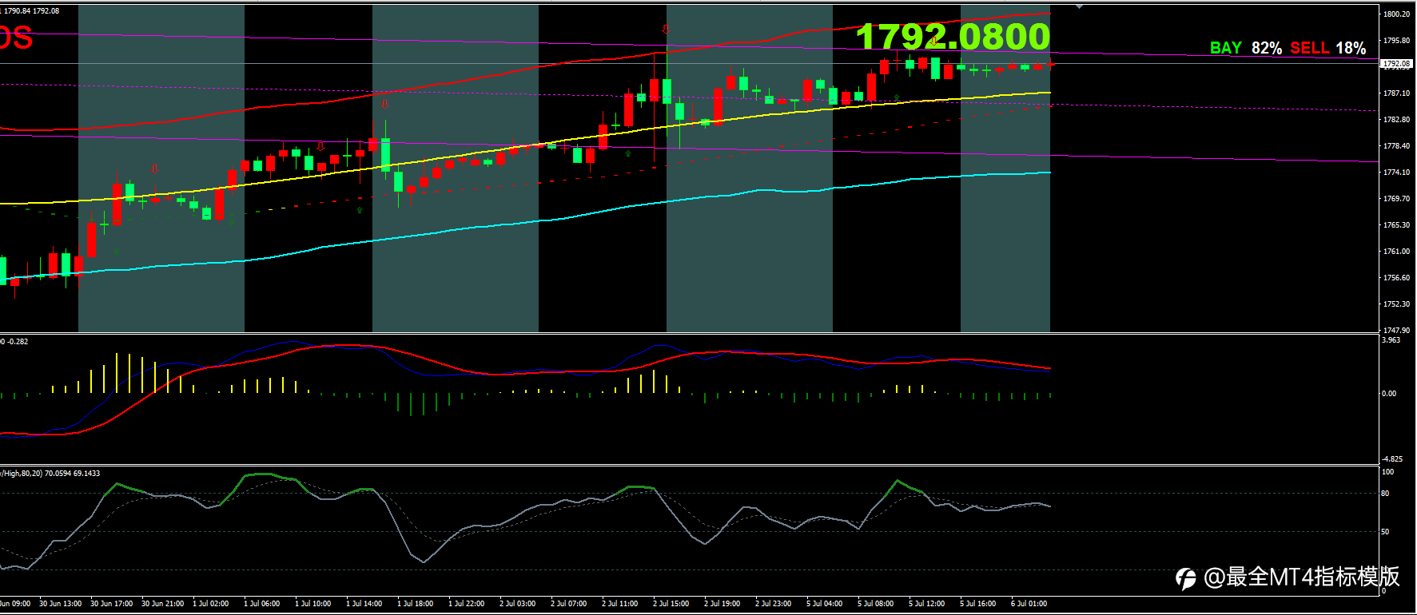Click the 6 Jul 01:00 time axis label

tap(1029, 604)
